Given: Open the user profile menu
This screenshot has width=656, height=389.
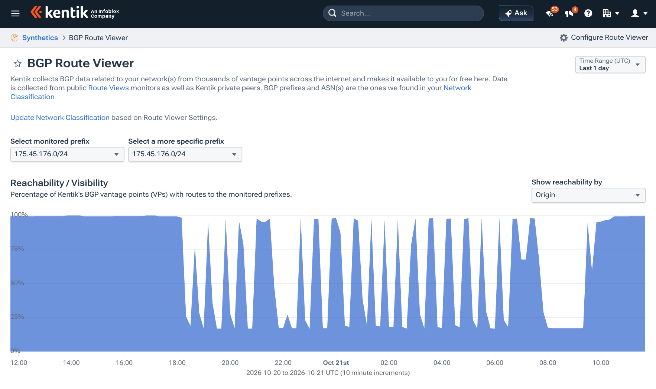Looking at the screenshot, I should pos(639,13).
